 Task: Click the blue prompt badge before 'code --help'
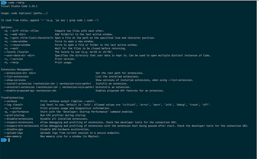pos(4,3)
